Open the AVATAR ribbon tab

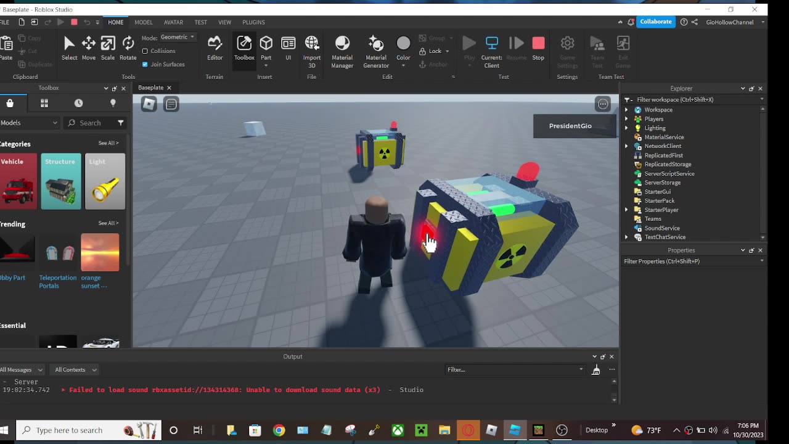(173, 22)
